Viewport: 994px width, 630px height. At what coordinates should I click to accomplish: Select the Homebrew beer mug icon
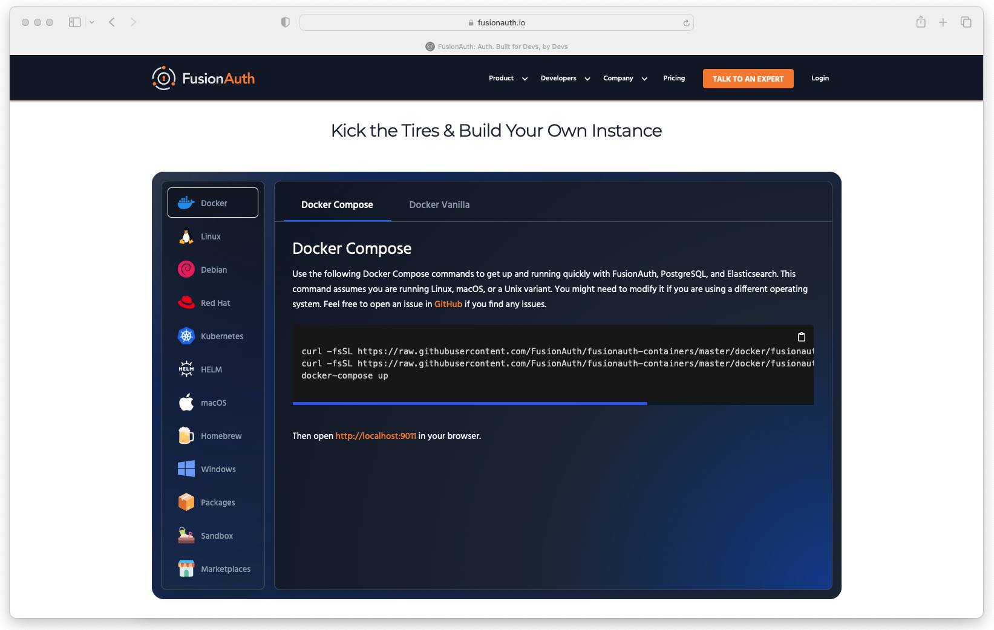186,435
